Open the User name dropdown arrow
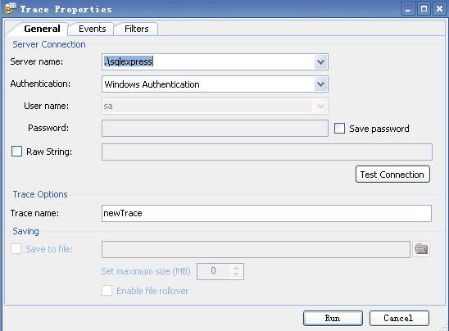Screen dimensions: 449x331 [x=320, y=106]
